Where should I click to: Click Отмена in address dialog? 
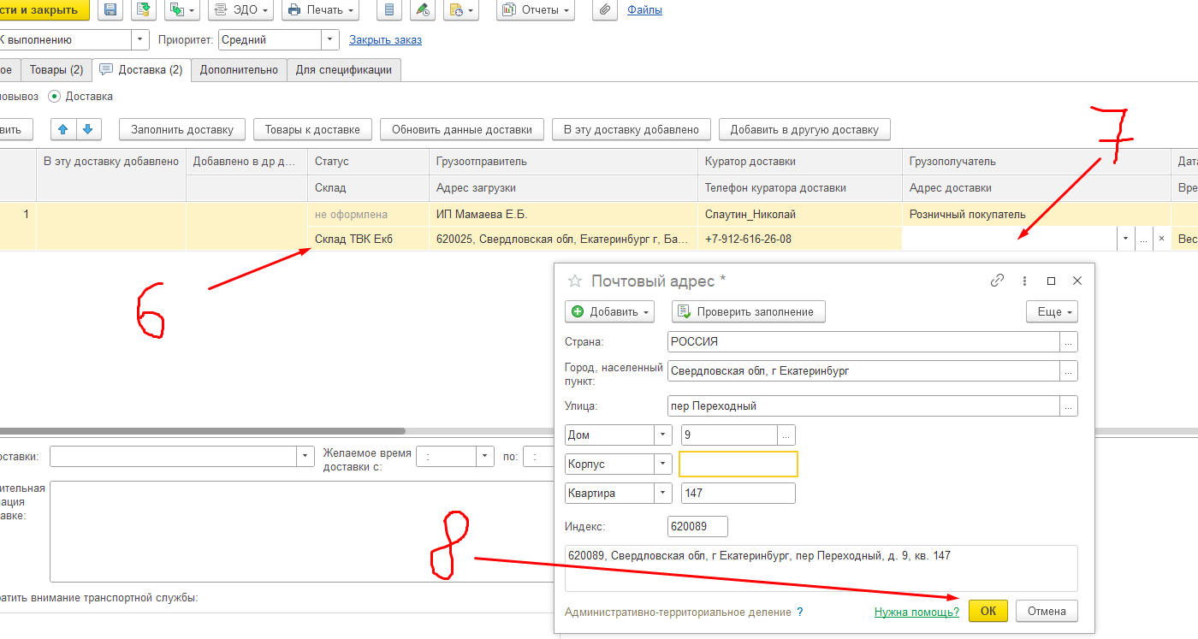(x=1047, y=611)
